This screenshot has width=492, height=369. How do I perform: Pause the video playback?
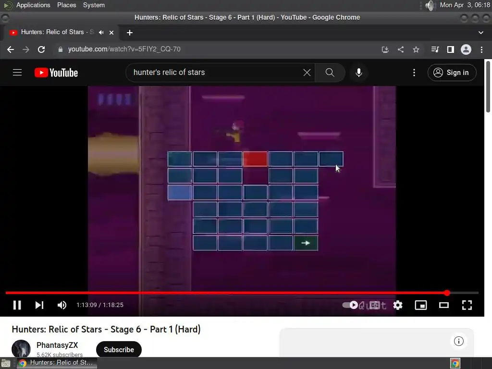pyautogui.click(x=17, y=305)
